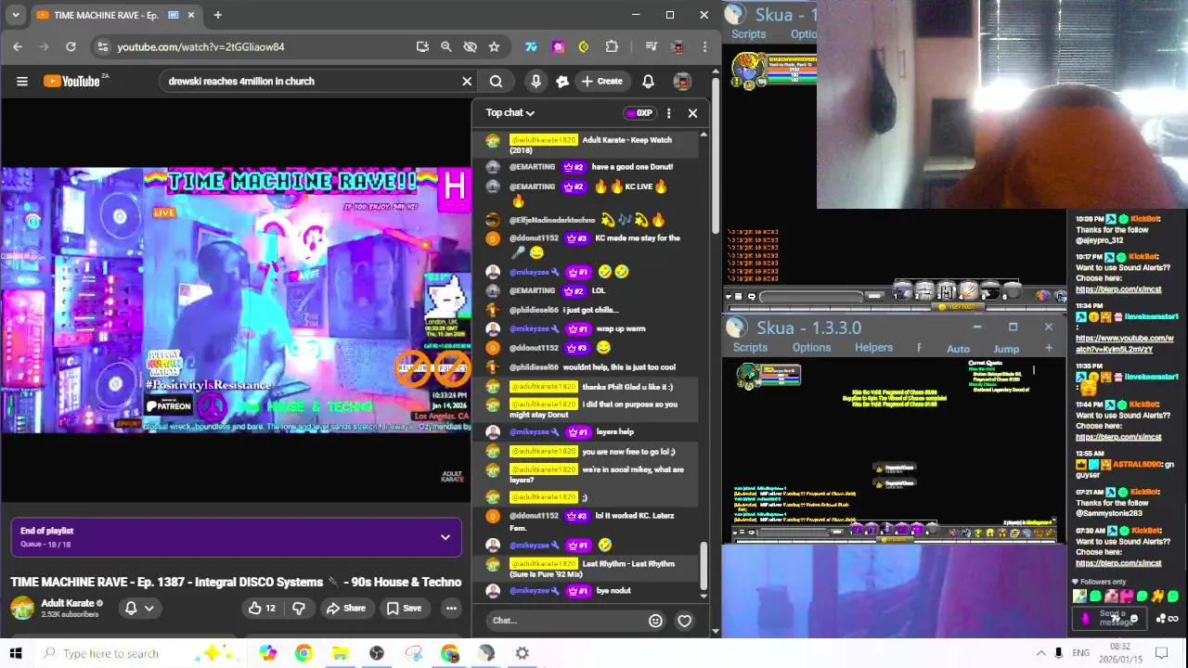Toggle the 0XP points badge in chat
The image size is (1188, 668).
639,113
